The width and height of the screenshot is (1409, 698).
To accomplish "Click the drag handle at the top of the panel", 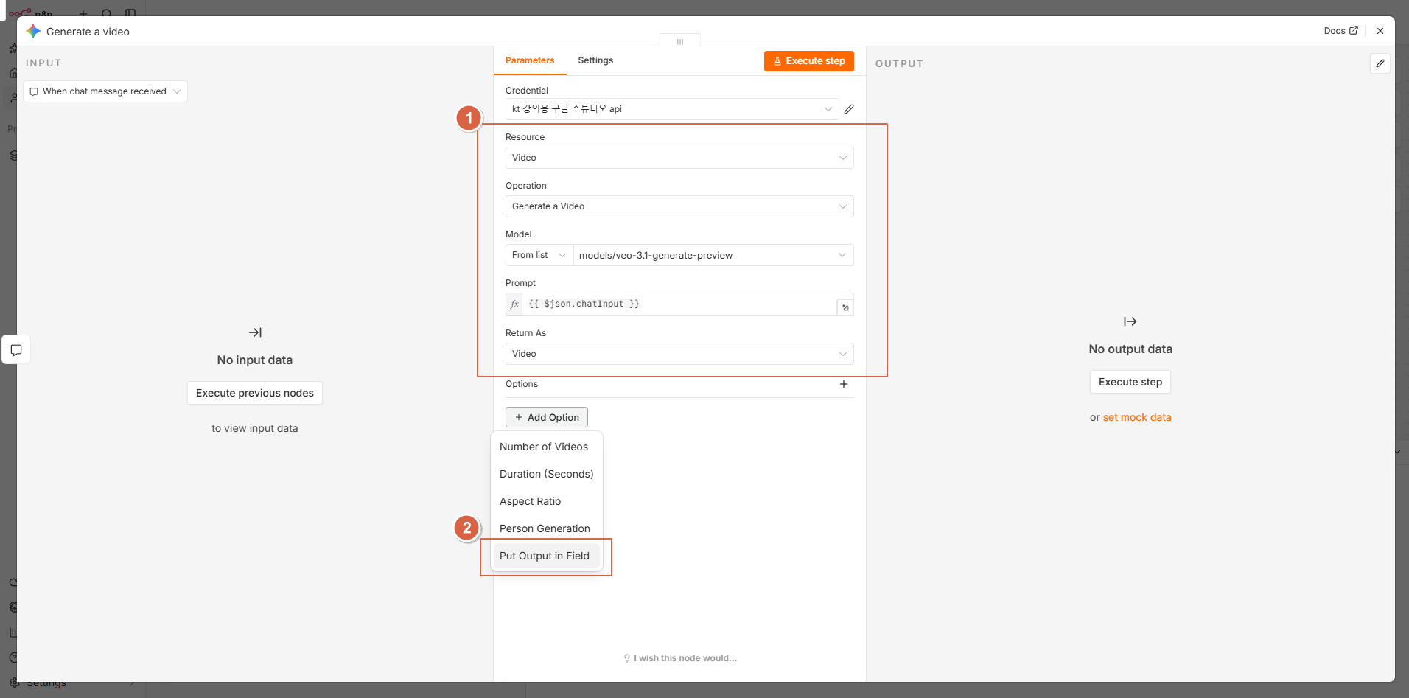I will tap(680, 41).
